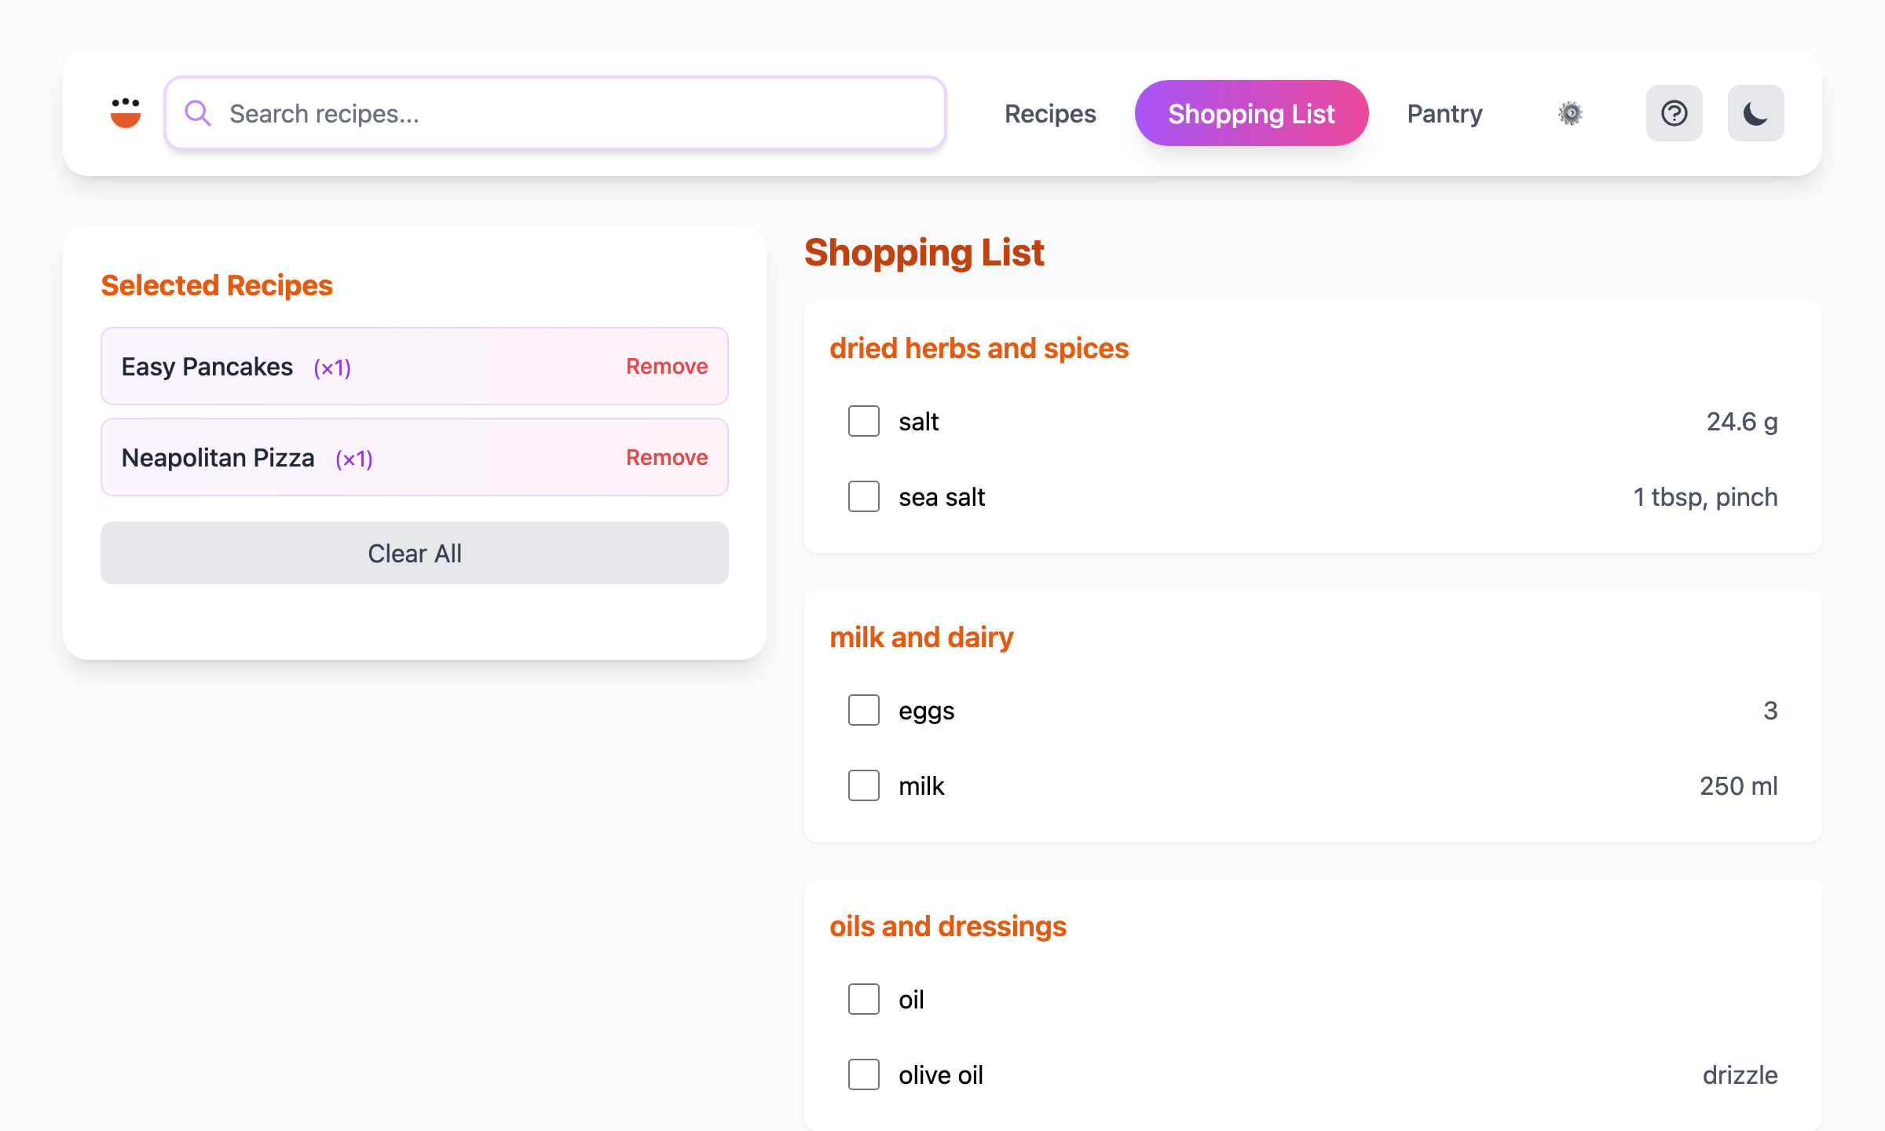Click the bowl logo icon
1885x1131 pixels.
(x=126, y=113)
